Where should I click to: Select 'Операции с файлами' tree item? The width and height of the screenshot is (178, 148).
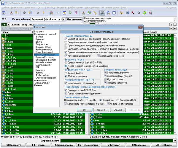46,60
